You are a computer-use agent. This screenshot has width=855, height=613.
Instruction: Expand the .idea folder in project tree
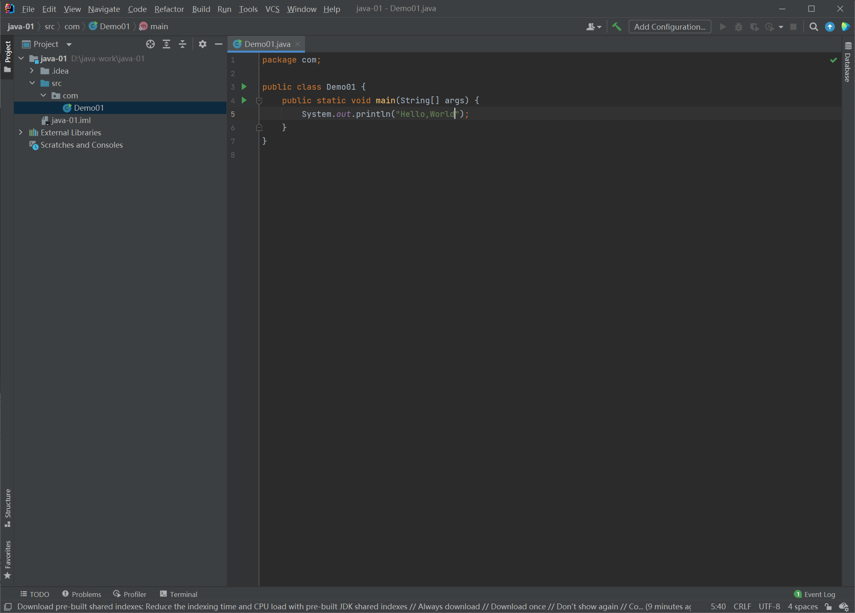[x=32, y=71]
